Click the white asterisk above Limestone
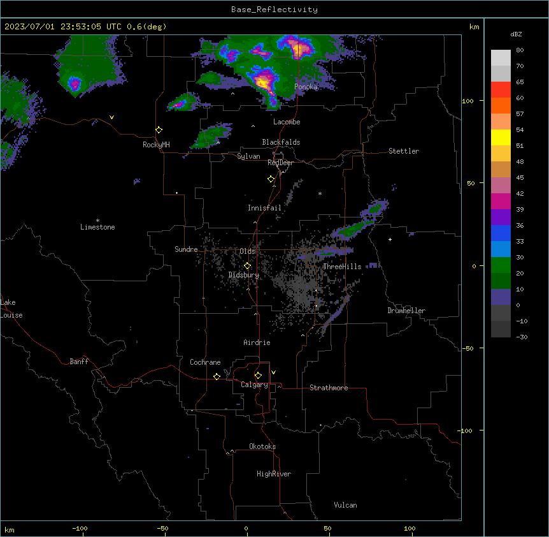549x537 pixels. [x=97, y=221]
